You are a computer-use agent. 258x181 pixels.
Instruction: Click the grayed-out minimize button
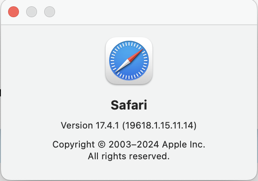tap(32, 12)
